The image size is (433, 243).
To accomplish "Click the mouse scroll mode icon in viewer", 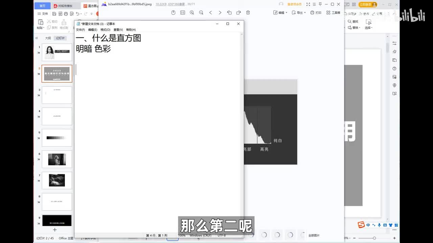I will pyautogui.click(x=173, y=12).
